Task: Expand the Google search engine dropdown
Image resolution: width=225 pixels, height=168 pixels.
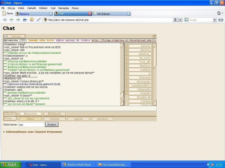Action: pos(215,20)
